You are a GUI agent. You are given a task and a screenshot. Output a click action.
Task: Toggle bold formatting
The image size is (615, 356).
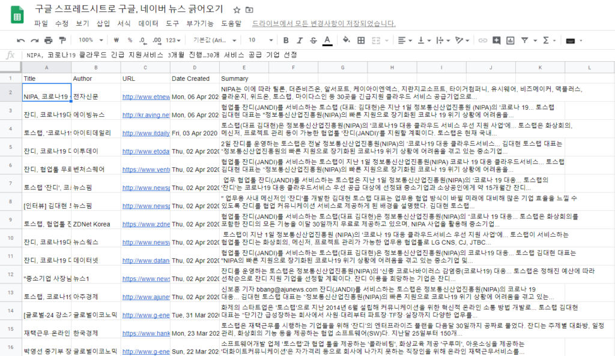tap(286, 40)
